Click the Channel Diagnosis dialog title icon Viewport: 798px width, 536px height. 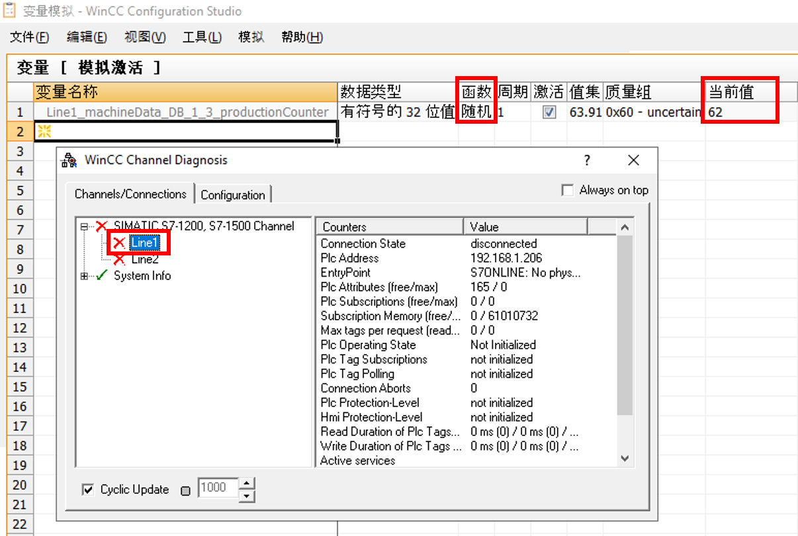pyautogui.click(x=68, y=160)
